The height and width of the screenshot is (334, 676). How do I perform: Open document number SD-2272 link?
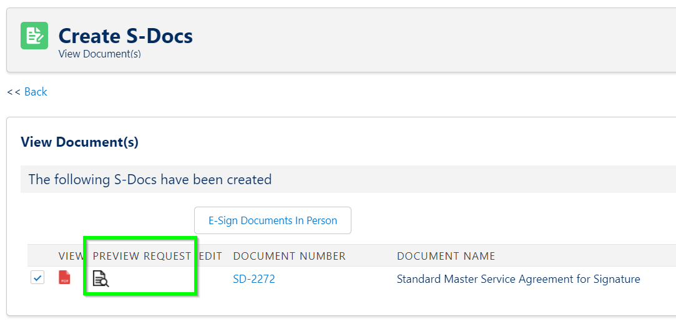click(254, 279)
